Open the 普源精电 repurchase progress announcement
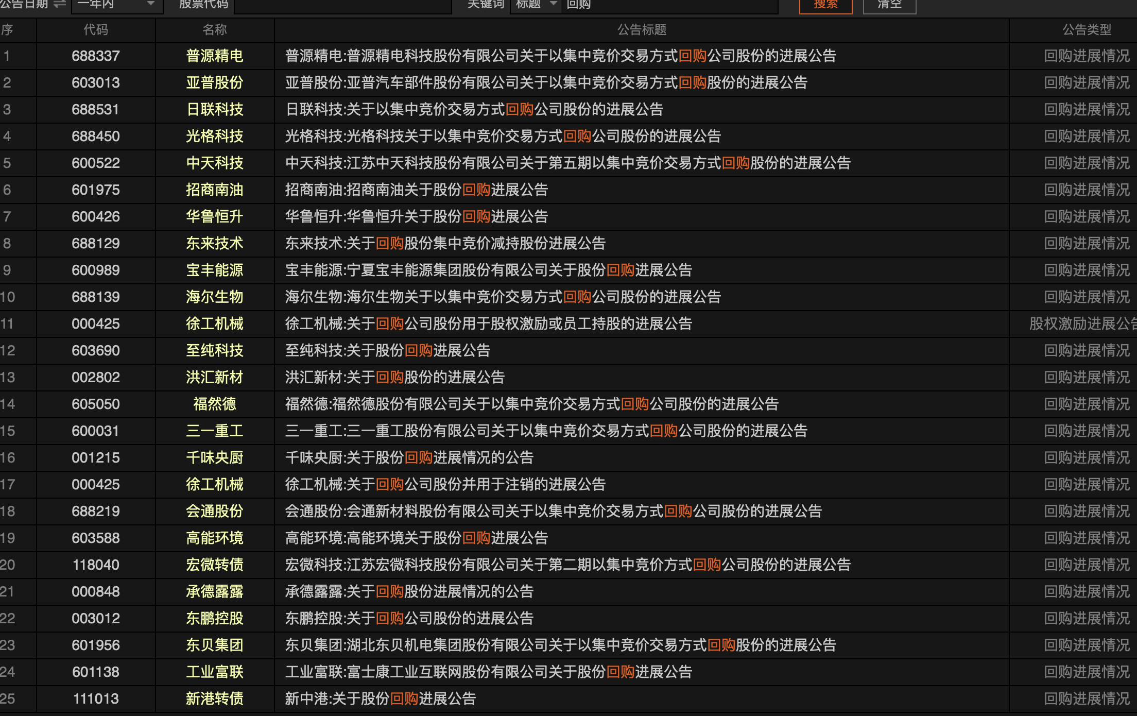 (x=560, y=56)
